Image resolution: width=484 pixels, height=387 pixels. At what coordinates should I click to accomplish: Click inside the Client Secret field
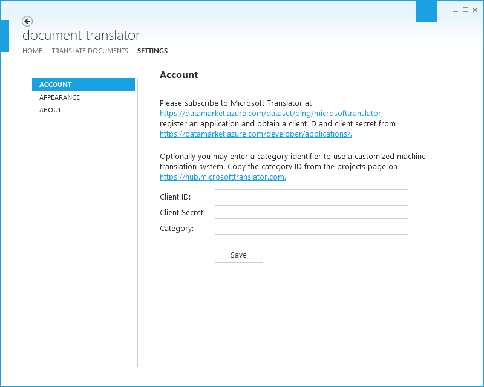311,212
